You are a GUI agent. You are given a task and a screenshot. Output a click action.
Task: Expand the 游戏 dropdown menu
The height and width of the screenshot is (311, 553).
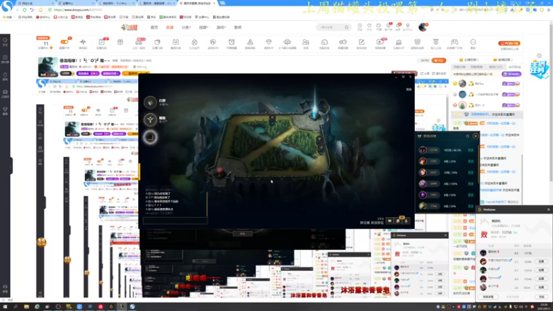221,27
